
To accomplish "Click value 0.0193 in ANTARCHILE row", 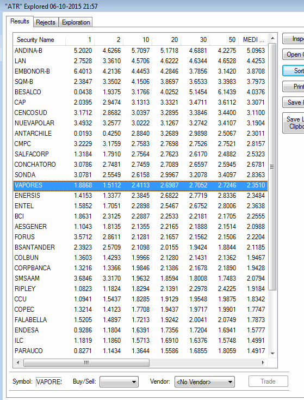I will (x=83, y=134).
